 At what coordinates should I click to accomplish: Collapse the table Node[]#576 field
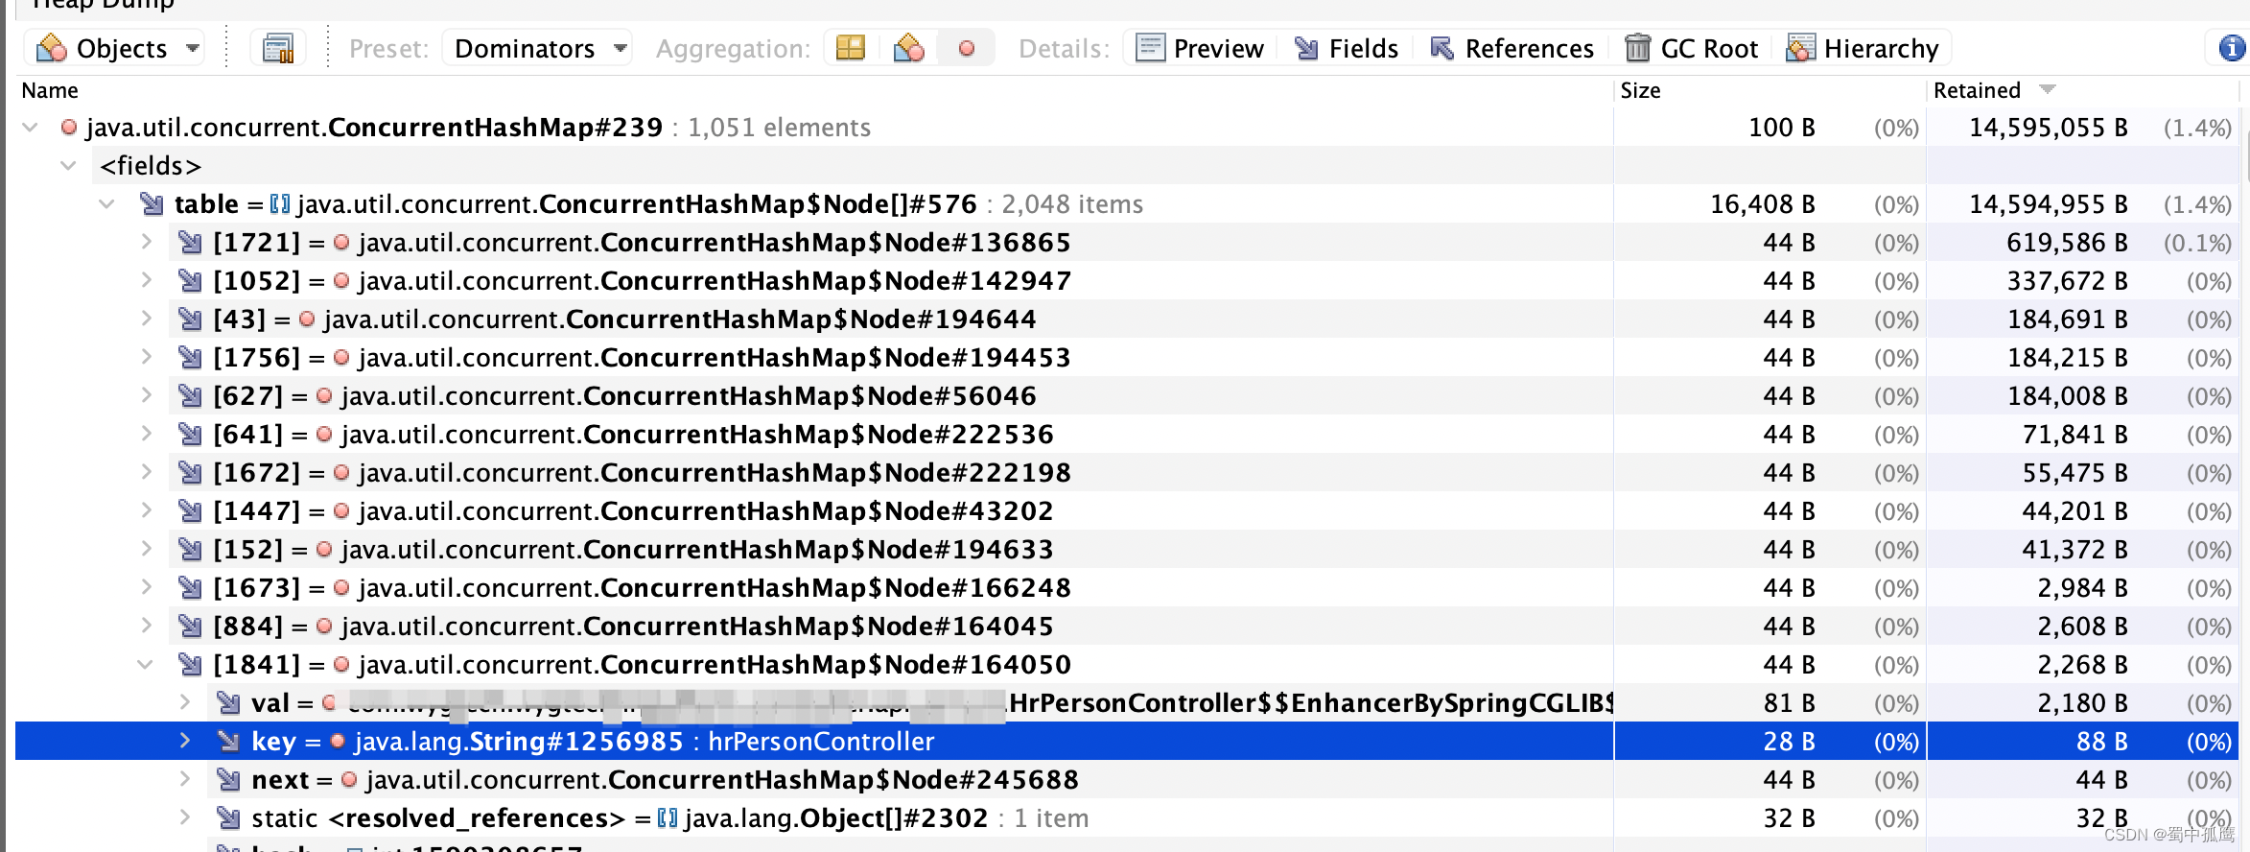point(106,203)
